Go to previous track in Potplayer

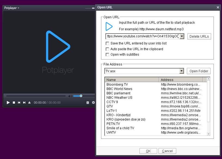19,103
